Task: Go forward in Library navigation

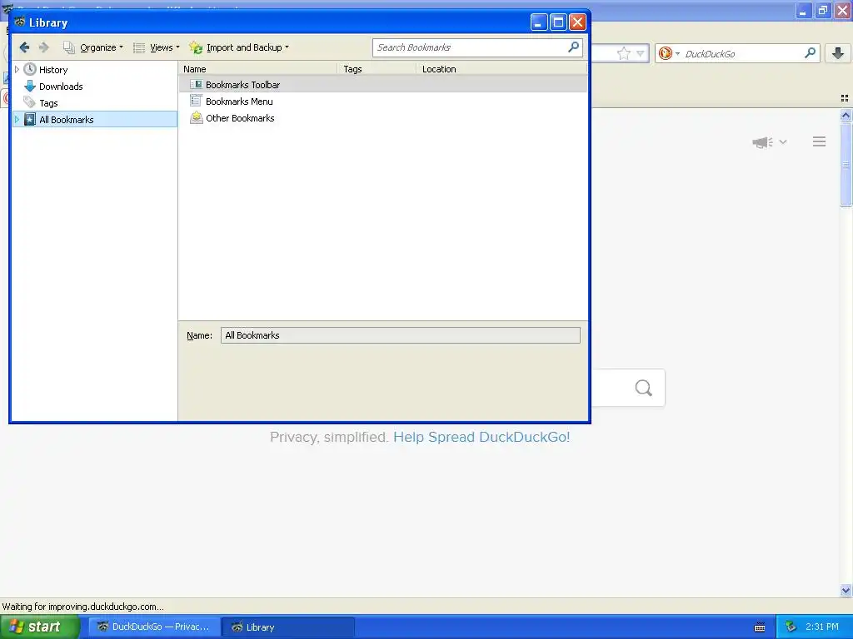Action: (44, 47)
